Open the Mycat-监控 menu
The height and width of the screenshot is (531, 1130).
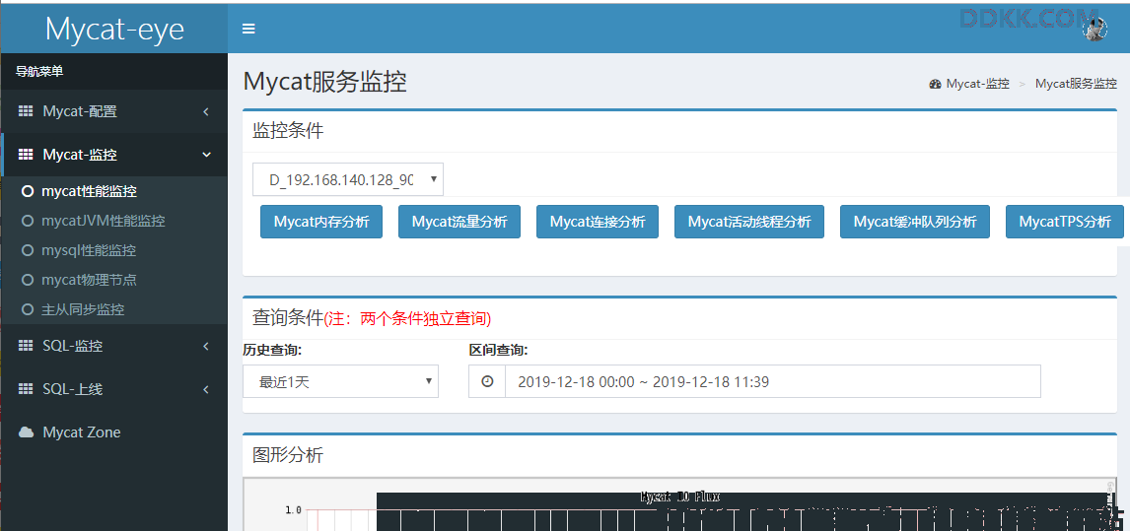tap(113, 155)
